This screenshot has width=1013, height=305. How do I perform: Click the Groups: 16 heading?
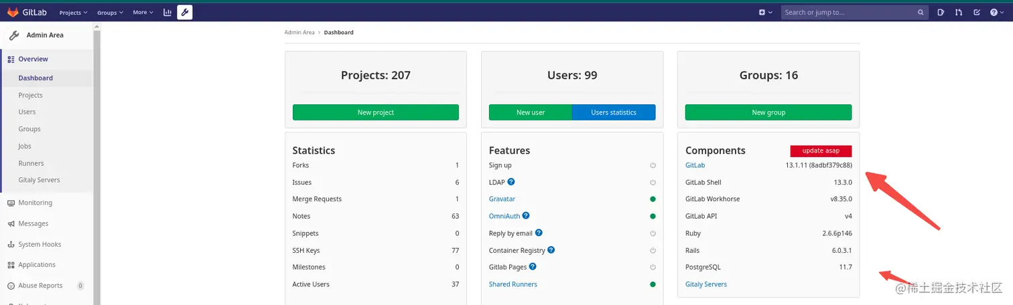tap(768, 76)
